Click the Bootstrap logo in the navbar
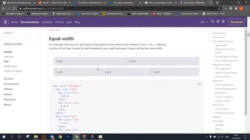Image resolution: width=250 pixels, height=140 pixels. 5,22
